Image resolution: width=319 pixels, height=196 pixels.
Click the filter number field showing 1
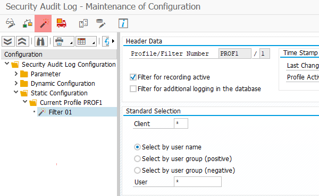click(x=265, y=54)
